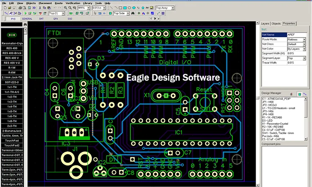Click the Zoom In magnifier icon
Screen dimensions: 312x187
[66, 8]
